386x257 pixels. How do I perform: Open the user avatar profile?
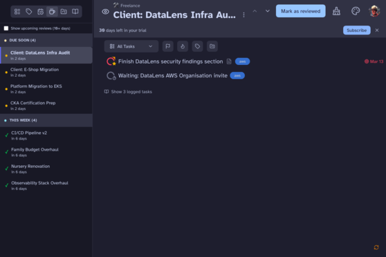374,11
